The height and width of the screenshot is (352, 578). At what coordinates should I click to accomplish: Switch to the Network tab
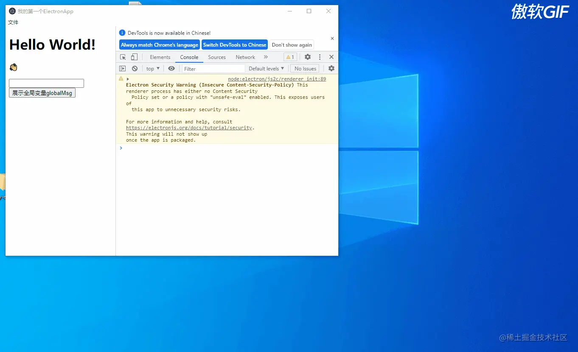click(x=245, y=57)
